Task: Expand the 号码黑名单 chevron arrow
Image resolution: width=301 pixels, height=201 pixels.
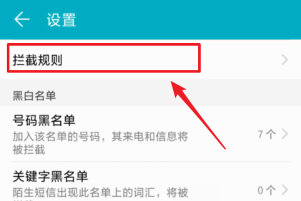Action: click(x=285, y=134)
